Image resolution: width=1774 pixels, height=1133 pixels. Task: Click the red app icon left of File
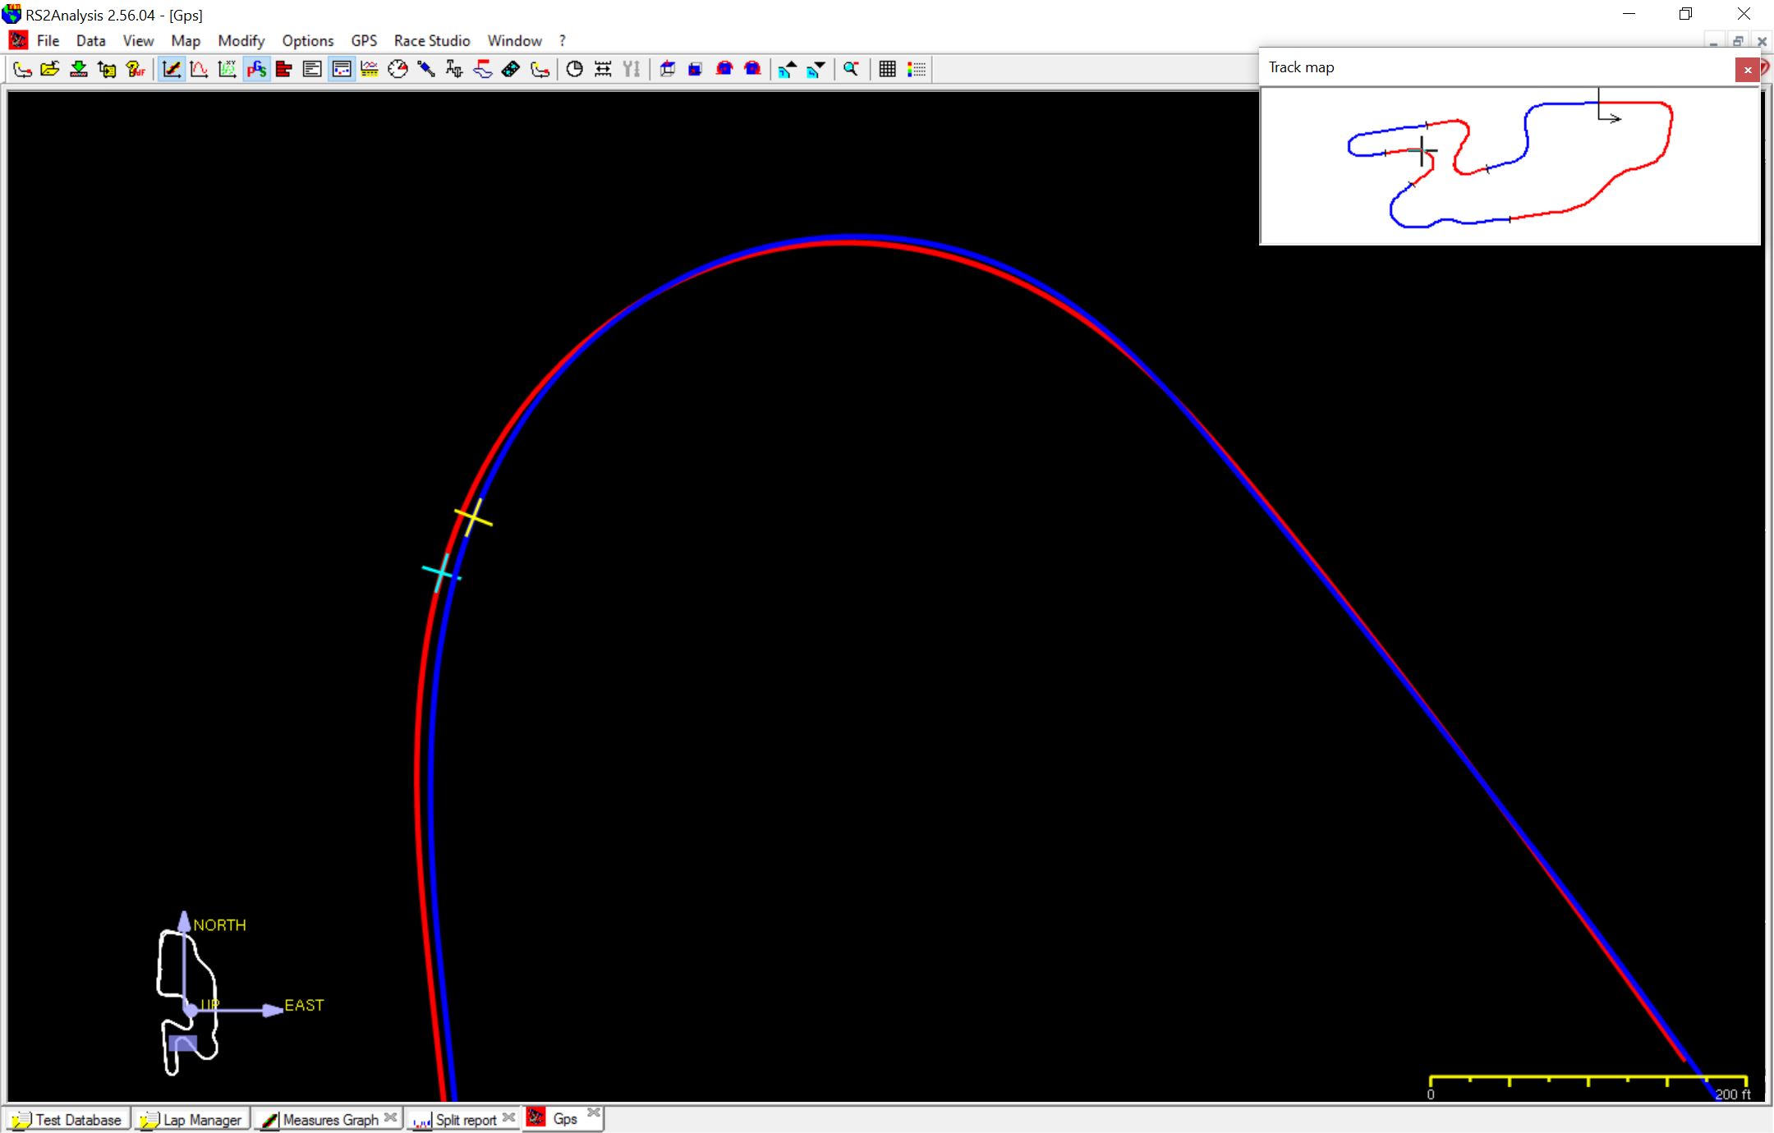pos(18,40)
